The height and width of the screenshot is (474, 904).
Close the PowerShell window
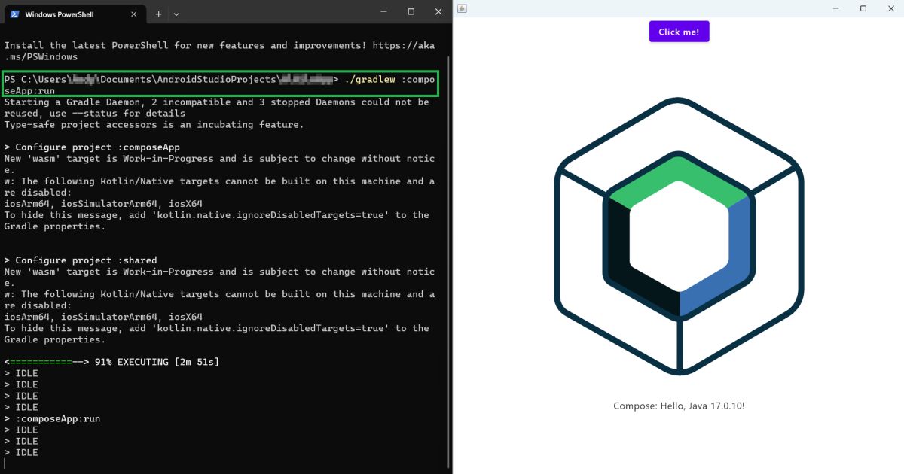[438, 11]
